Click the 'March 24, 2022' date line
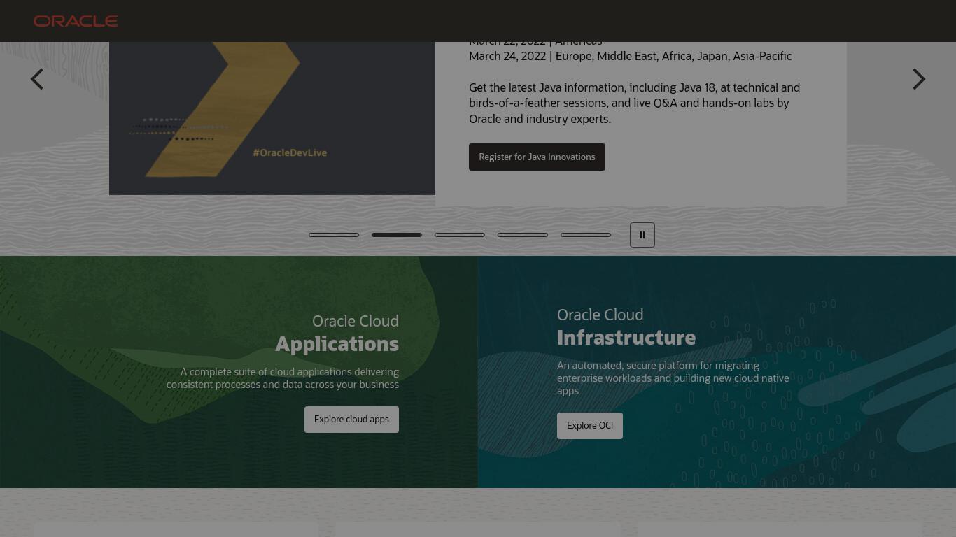 point(630,56)
